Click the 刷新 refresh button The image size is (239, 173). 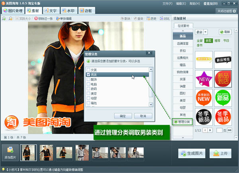click(225, 32)
